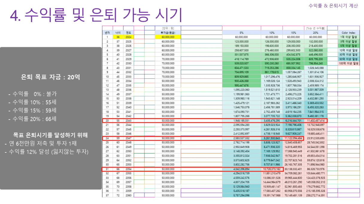The width and height of the screenshot is (364, 204).
Task: Click the value '1,026,345,088' in the table
Action: (316, 68)
